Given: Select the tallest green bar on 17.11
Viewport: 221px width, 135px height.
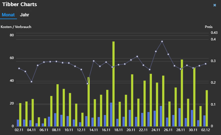Looking at the screenshot, I should 113,84.
